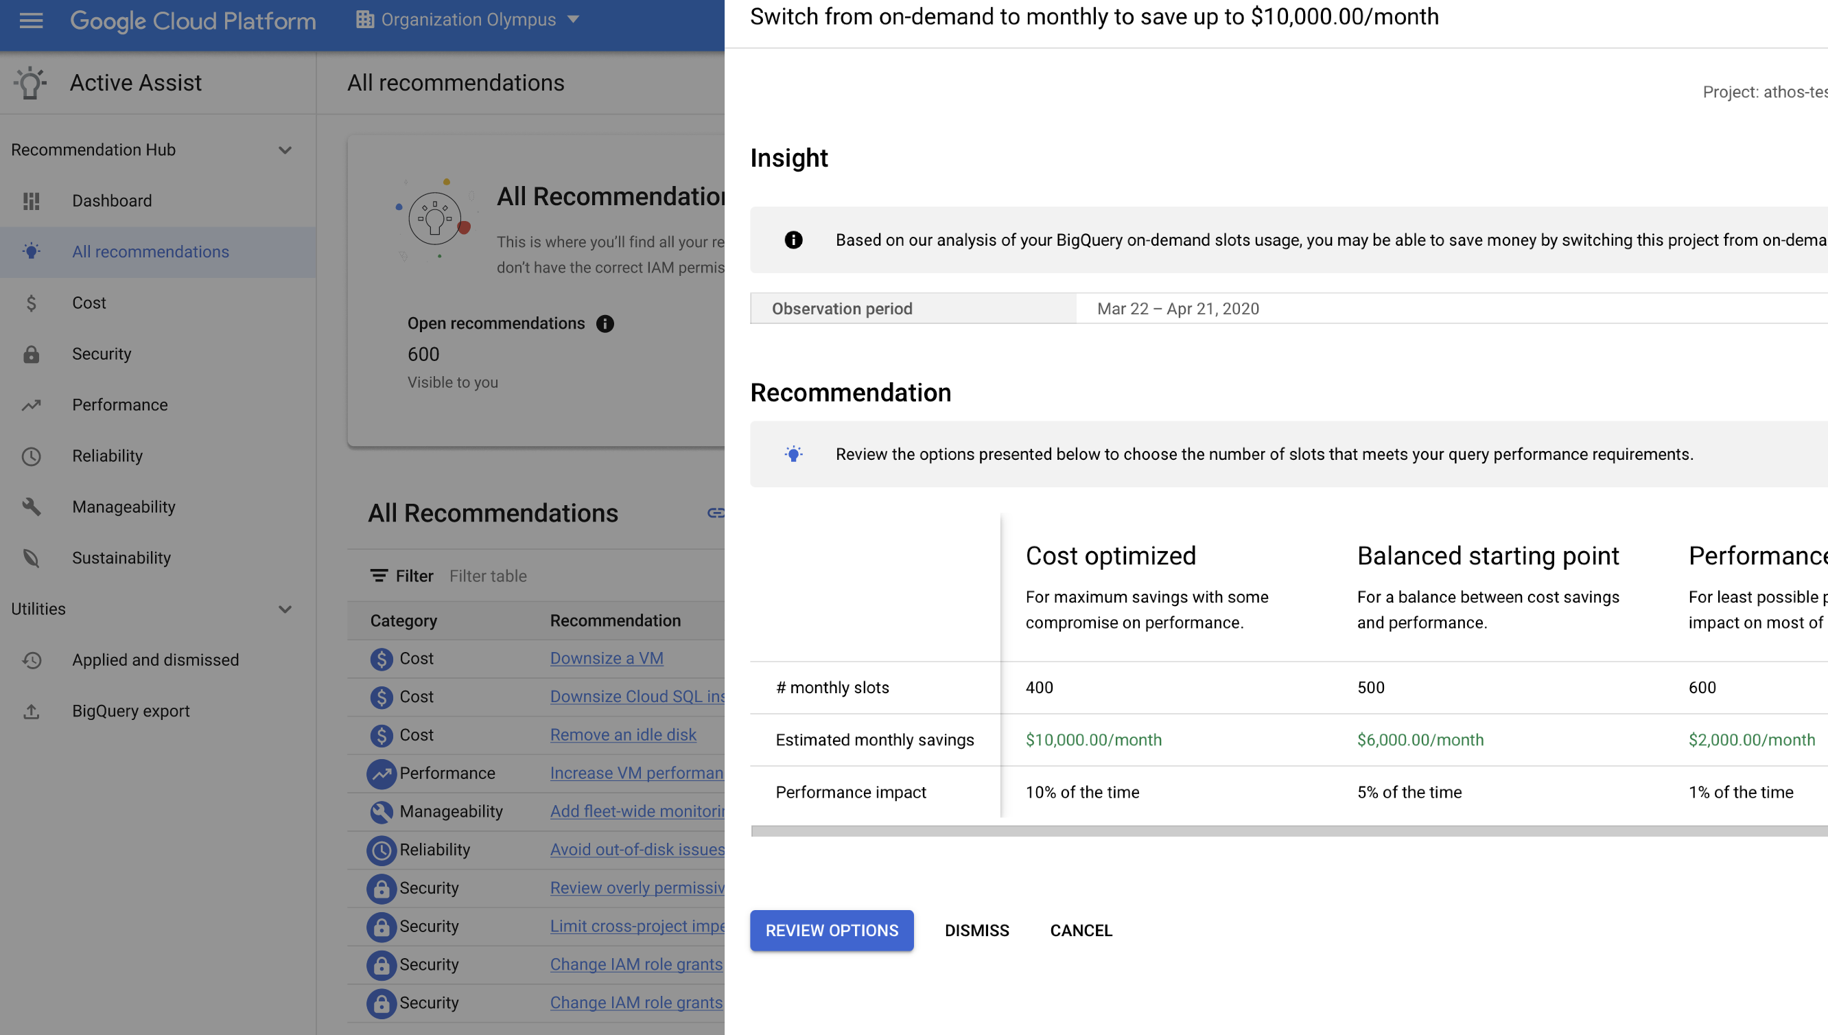This screenshot has width=1828, height=1035.
Task: Click the REVIEW OPTIONS button
Action: (831, 929)
